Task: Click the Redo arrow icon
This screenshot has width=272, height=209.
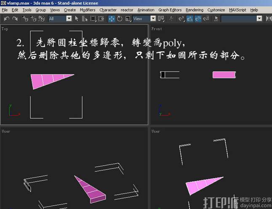Action: [x=15, y=18]
